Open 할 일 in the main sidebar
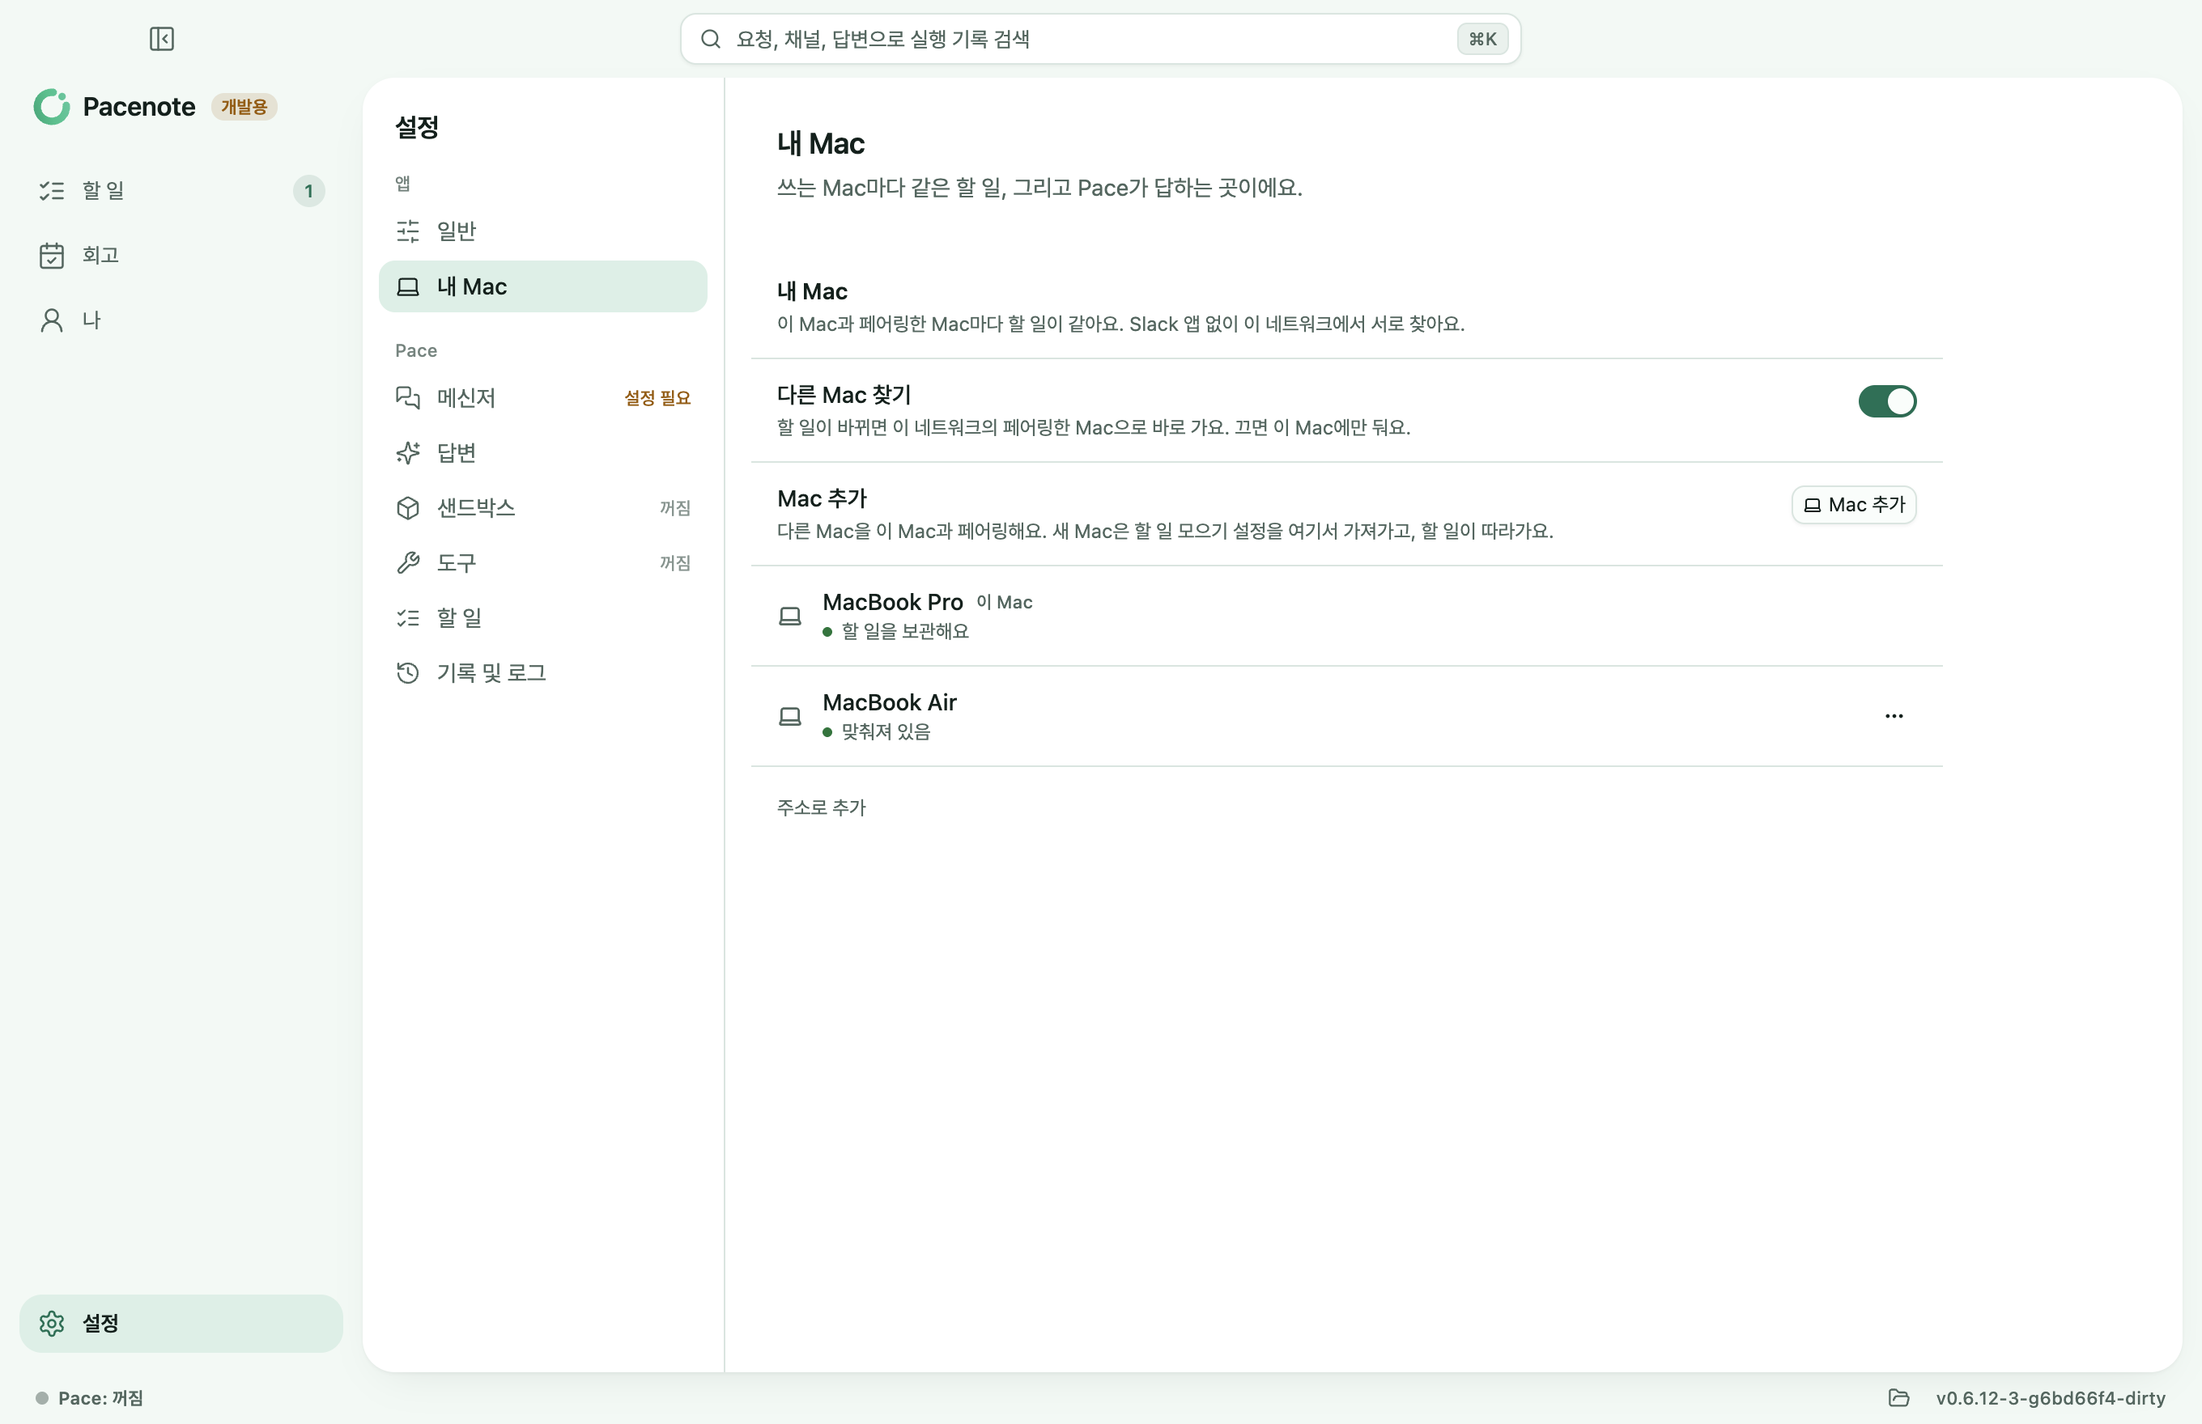The height and width of the screenshot is (1424, 2202). click(181, 190)
